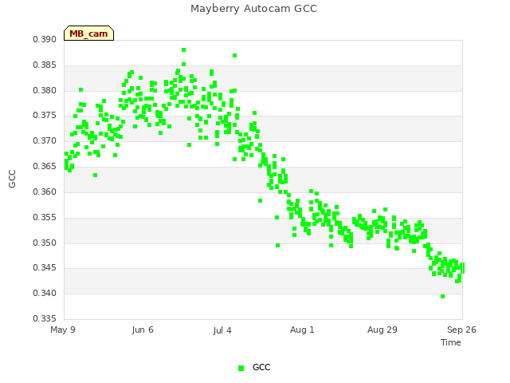Click the Aug 1 axis label
510x383 pixels.
(302, 330)
